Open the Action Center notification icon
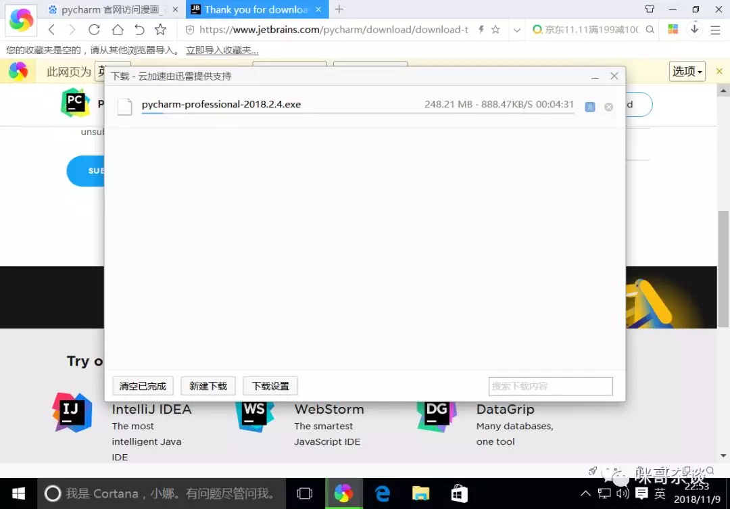The width and height of the screenshot is (730, 509). (x=641, y=493)
